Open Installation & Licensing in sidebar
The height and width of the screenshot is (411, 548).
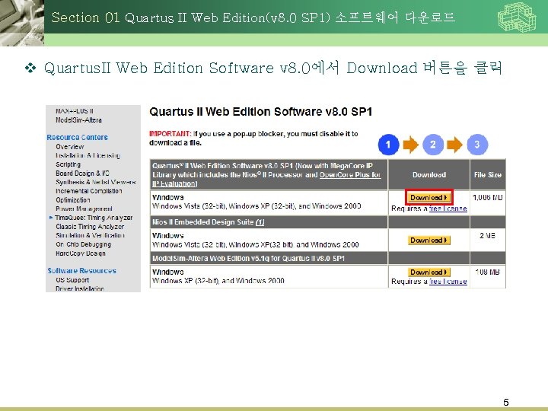tap(88, 155)
